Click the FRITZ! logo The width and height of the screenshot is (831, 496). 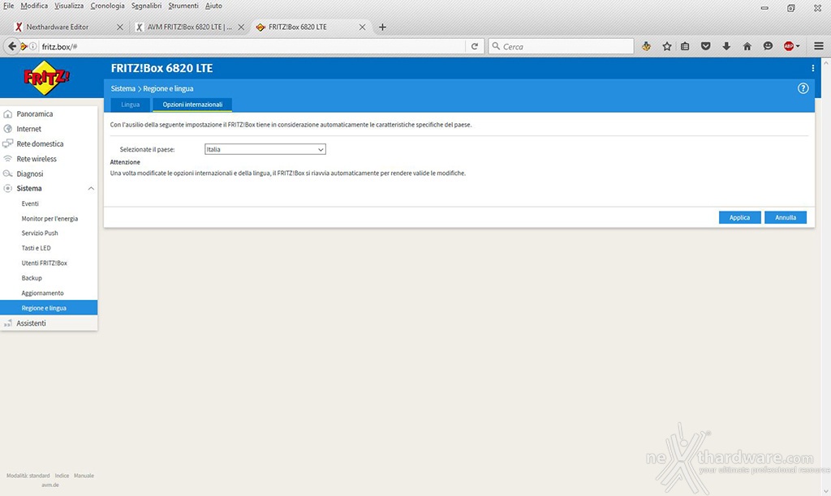coord(46,77)
